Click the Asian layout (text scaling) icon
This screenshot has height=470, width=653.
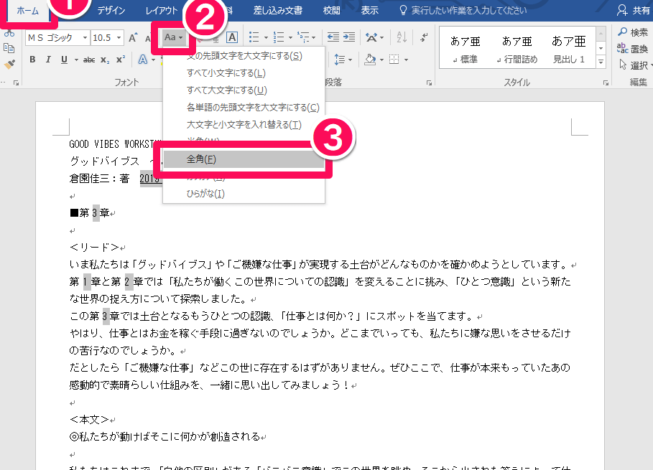coord(371,37)
